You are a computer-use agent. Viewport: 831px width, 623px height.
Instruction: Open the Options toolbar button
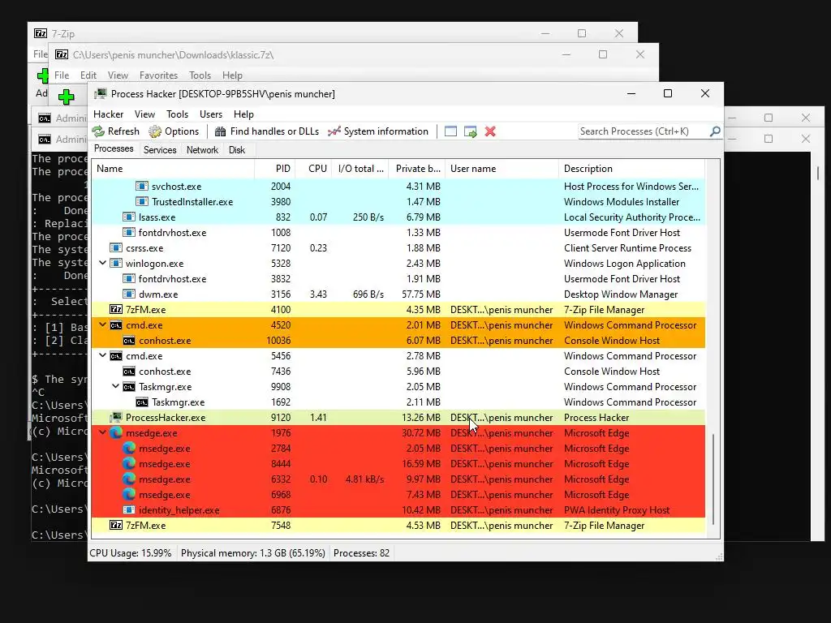click(x=174, y=131)
